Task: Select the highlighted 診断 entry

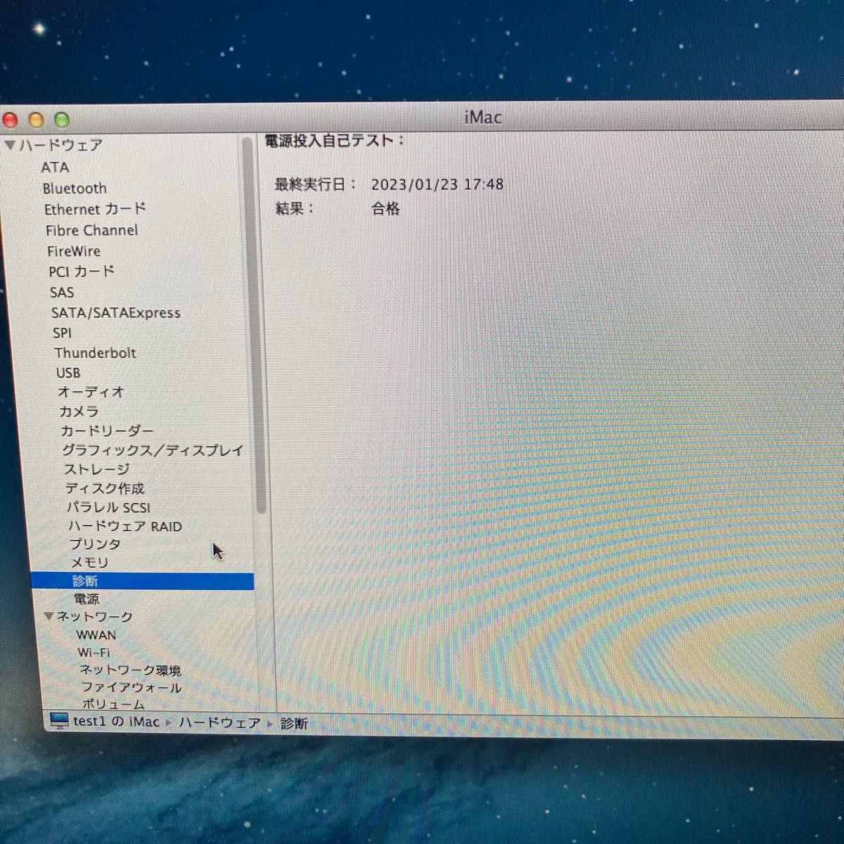Action: click(x=143, y=581)
